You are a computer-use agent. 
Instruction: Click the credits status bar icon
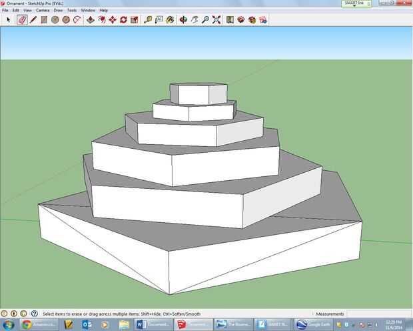point(14,314)
